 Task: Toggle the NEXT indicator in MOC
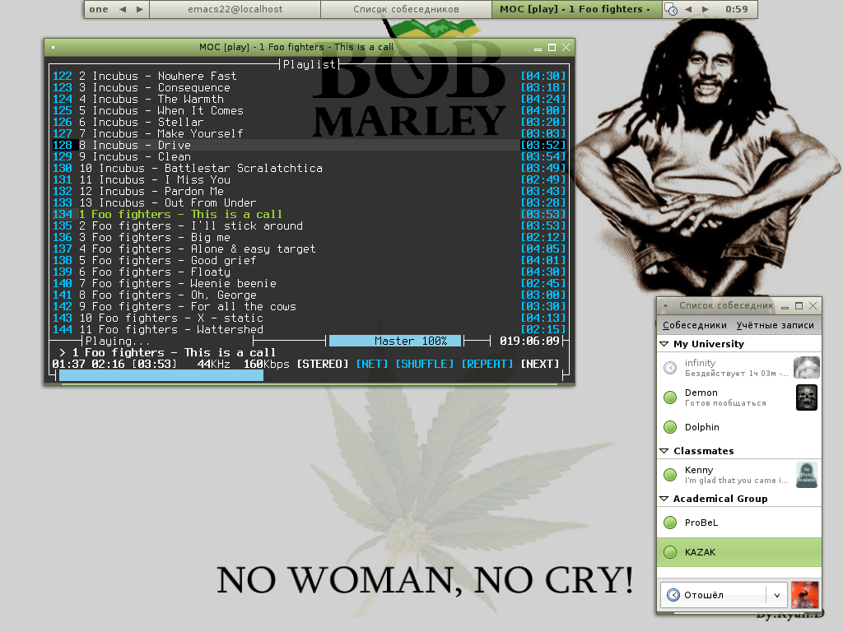click(x=540, y=364)
